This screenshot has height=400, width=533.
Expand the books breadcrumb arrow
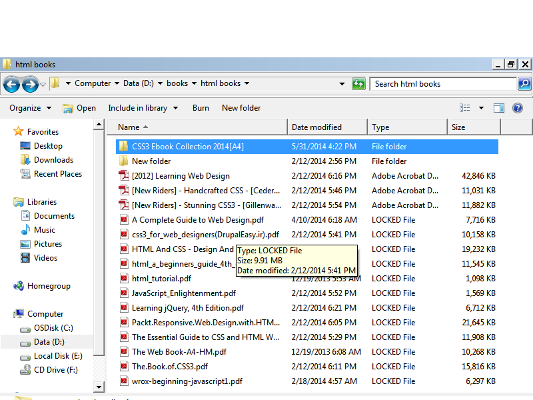tap(194, 83)
